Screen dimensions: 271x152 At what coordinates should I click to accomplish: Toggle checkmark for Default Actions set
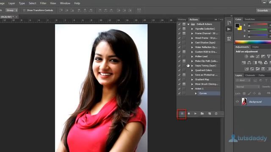point(179,24)
